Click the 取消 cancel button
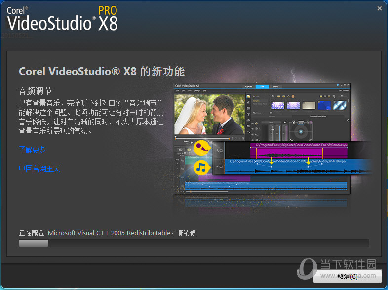Screen dimensions: 388x290 coord(348,276)
